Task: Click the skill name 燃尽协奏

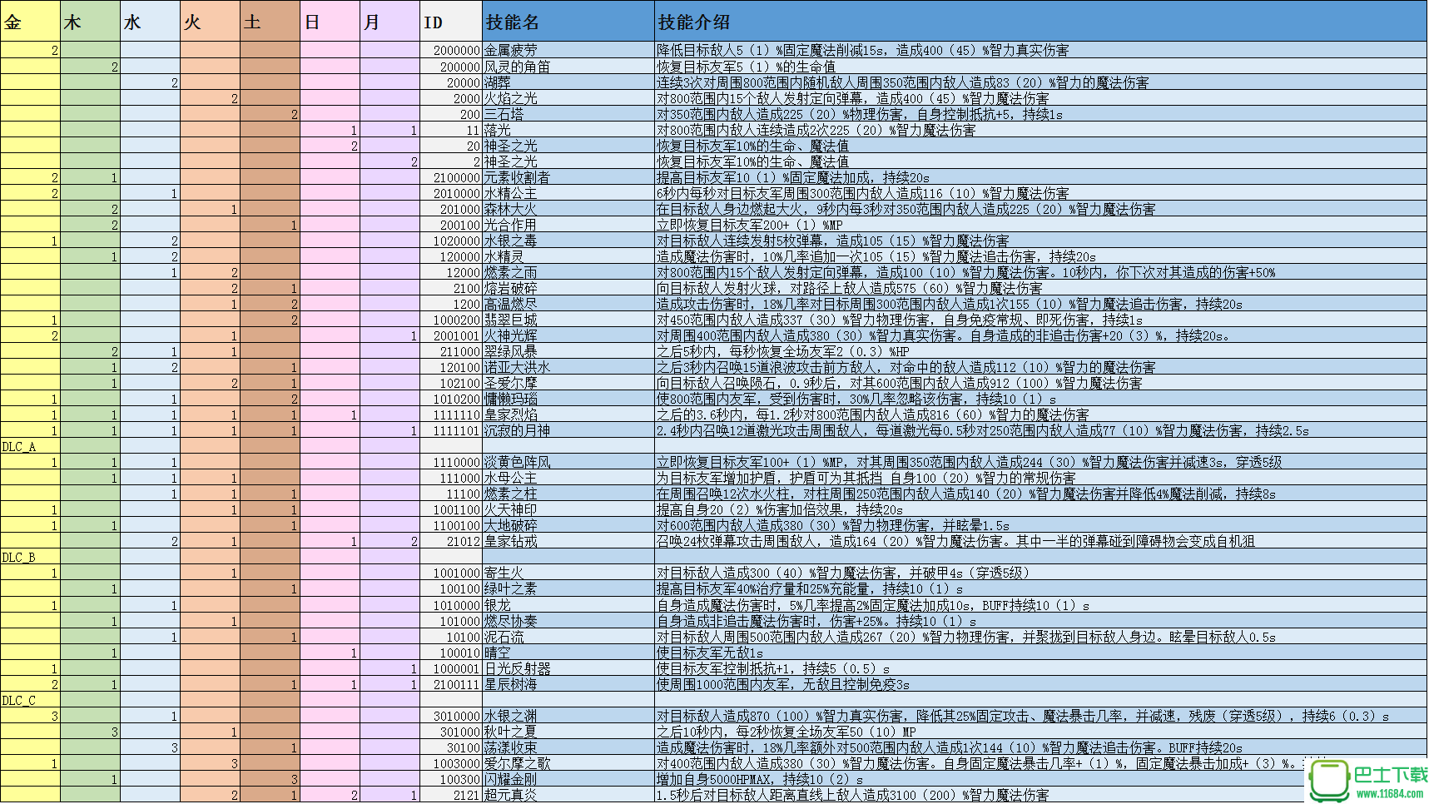Action: (x=568, y=621)
